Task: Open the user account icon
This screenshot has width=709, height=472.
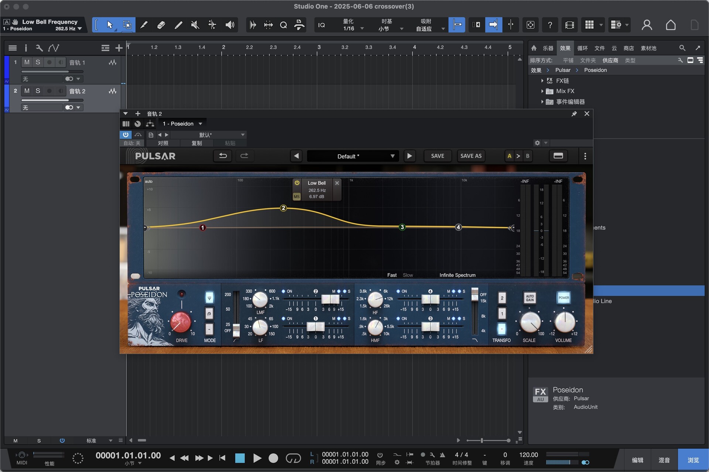Action: tap(647, 25)
